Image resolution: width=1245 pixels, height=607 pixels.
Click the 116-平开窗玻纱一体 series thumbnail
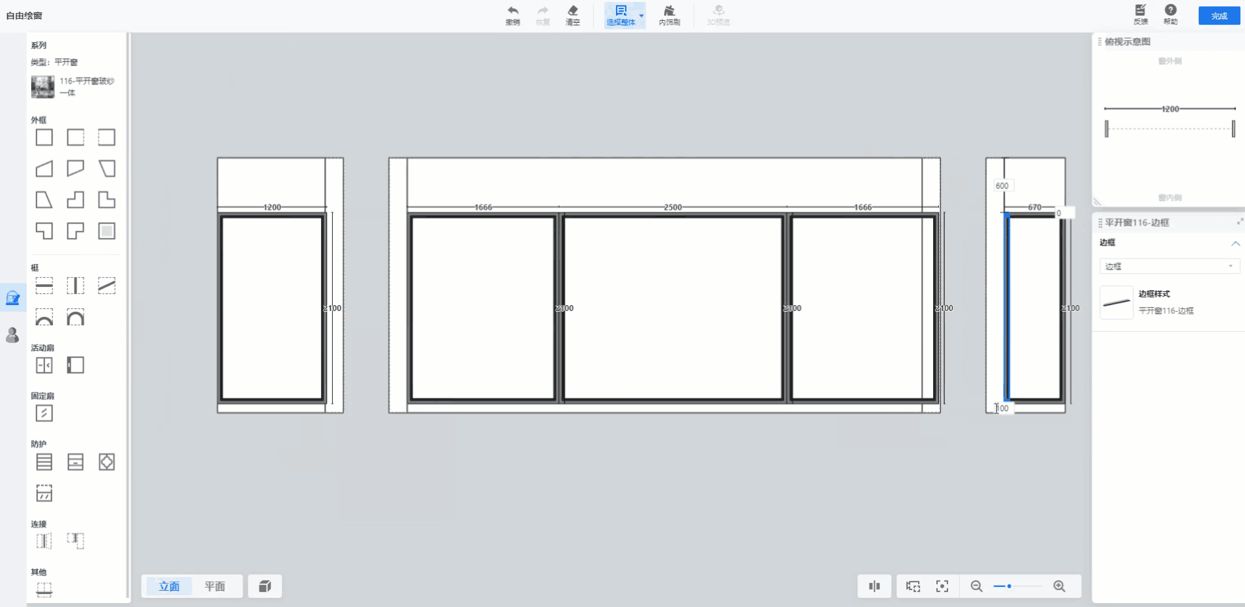coord(43,87)
